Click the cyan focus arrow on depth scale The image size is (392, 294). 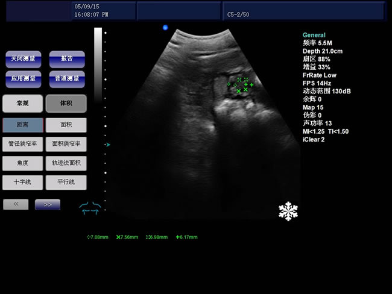(108, 145)
